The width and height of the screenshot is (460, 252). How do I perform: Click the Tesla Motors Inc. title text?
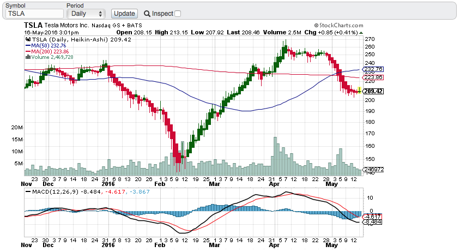(x=66, y=25)
